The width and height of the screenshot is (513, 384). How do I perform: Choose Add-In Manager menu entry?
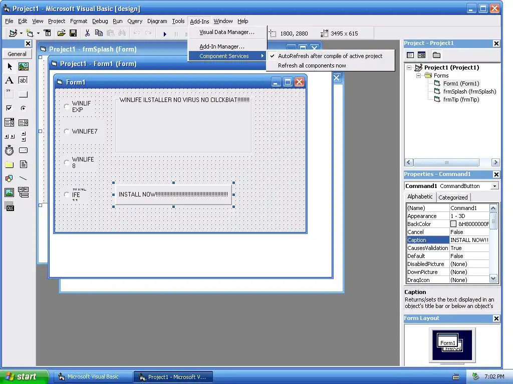click(227, 46)
